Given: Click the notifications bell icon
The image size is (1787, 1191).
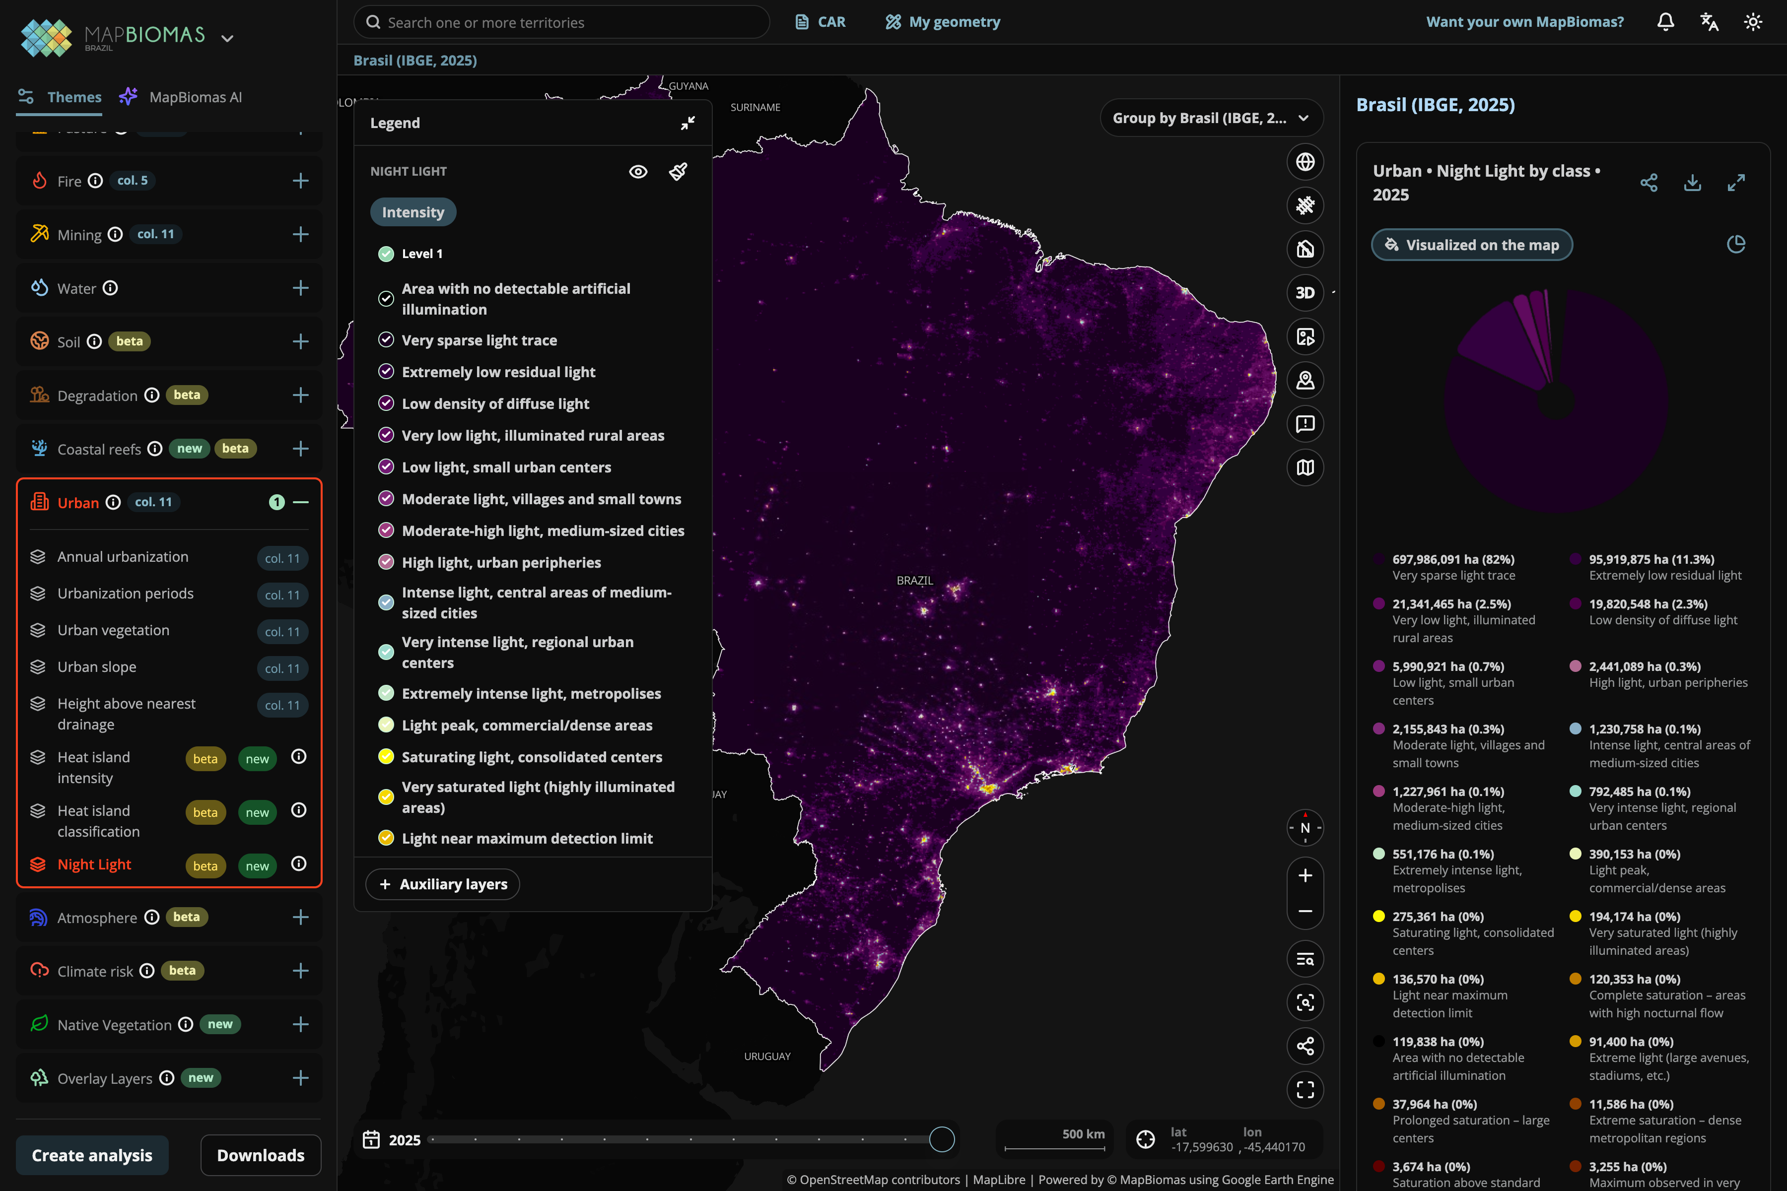Looking at the screenshot, I should [1665, 22].
